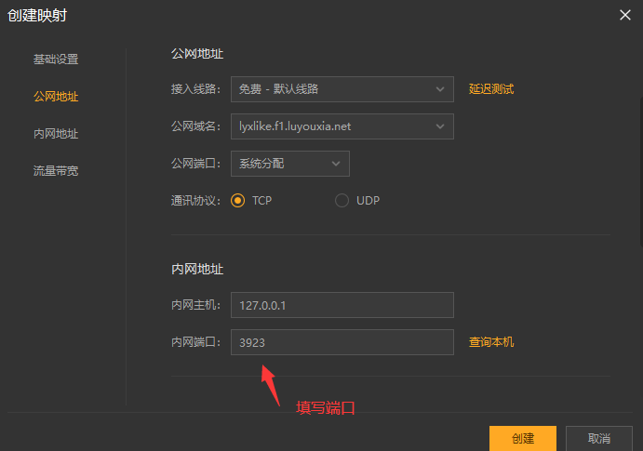Select 公网地址 in the sidebar
Viewport: 643px width, 451px height.
coord(56,97)
